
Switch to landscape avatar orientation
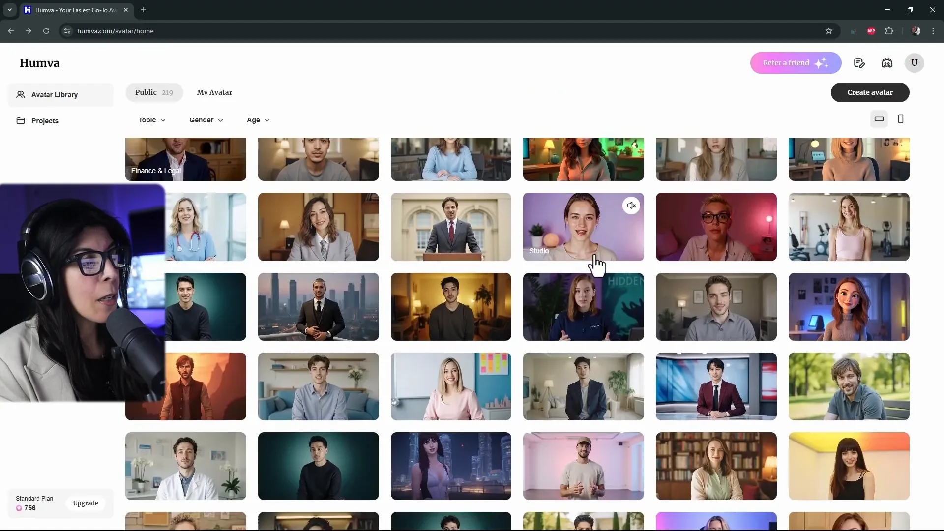pos(879,119)
